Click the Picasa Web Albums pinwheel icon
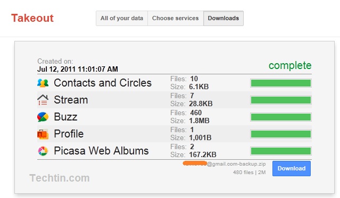Screen dimensions: 340x198 tap(43, 151)
